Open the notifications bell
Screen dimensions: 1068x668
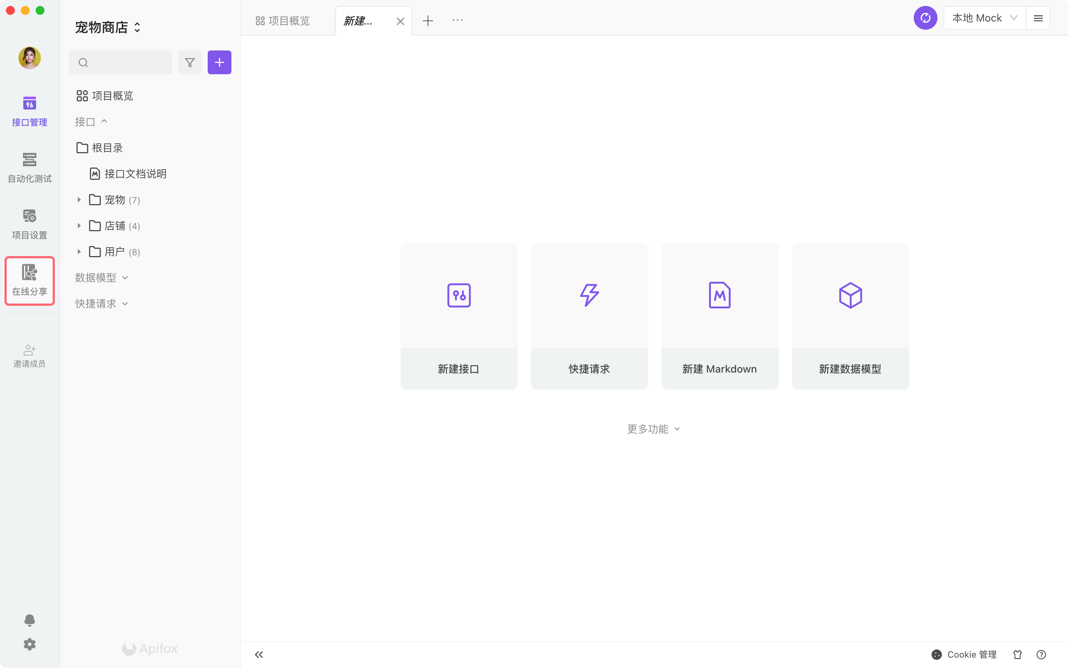point(30,620)
